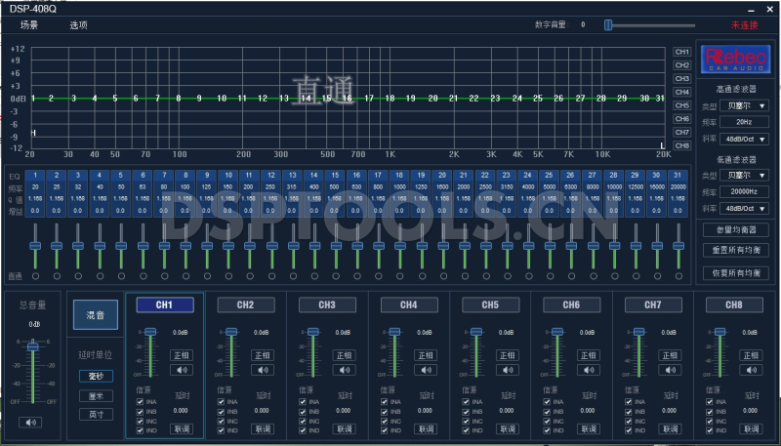This screenshot has height=446, width=781.
Task: Mute CH6 with its speaker icon
Action: (x=589, y=370)
